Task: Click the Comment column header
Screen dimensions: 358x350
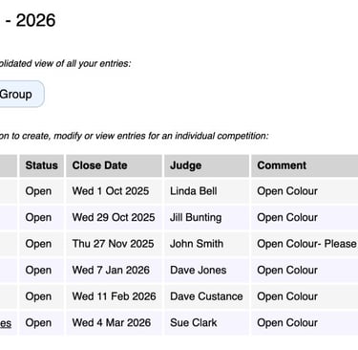Action: pyautogui.click(x=305, y=165)
